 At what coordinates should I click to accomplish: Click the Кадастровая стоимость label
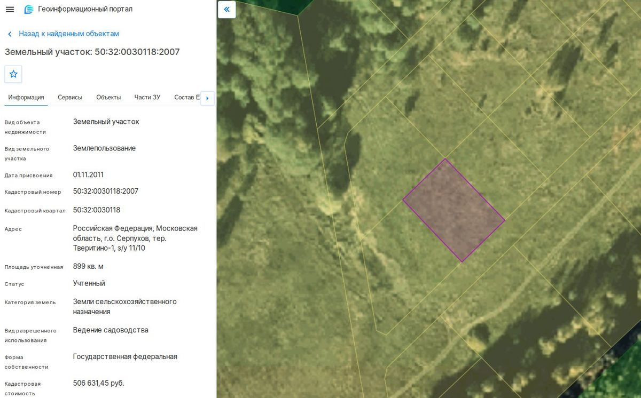tap(22, 388)
